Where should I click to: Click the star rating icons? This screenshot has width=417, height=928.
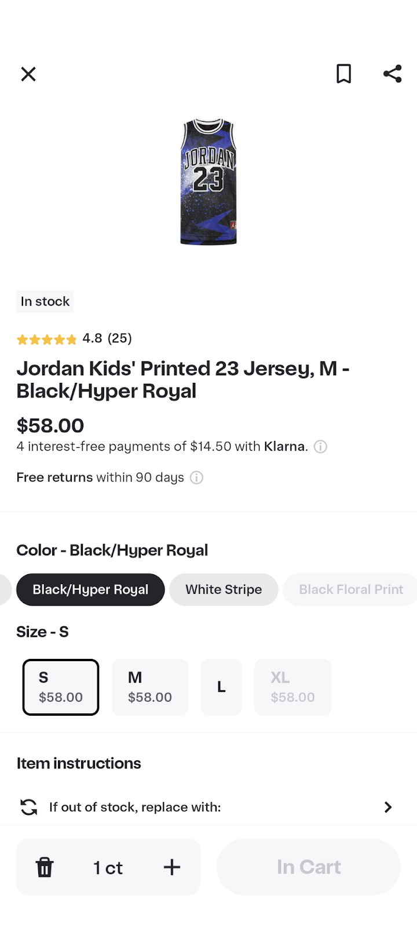(46, 339)
